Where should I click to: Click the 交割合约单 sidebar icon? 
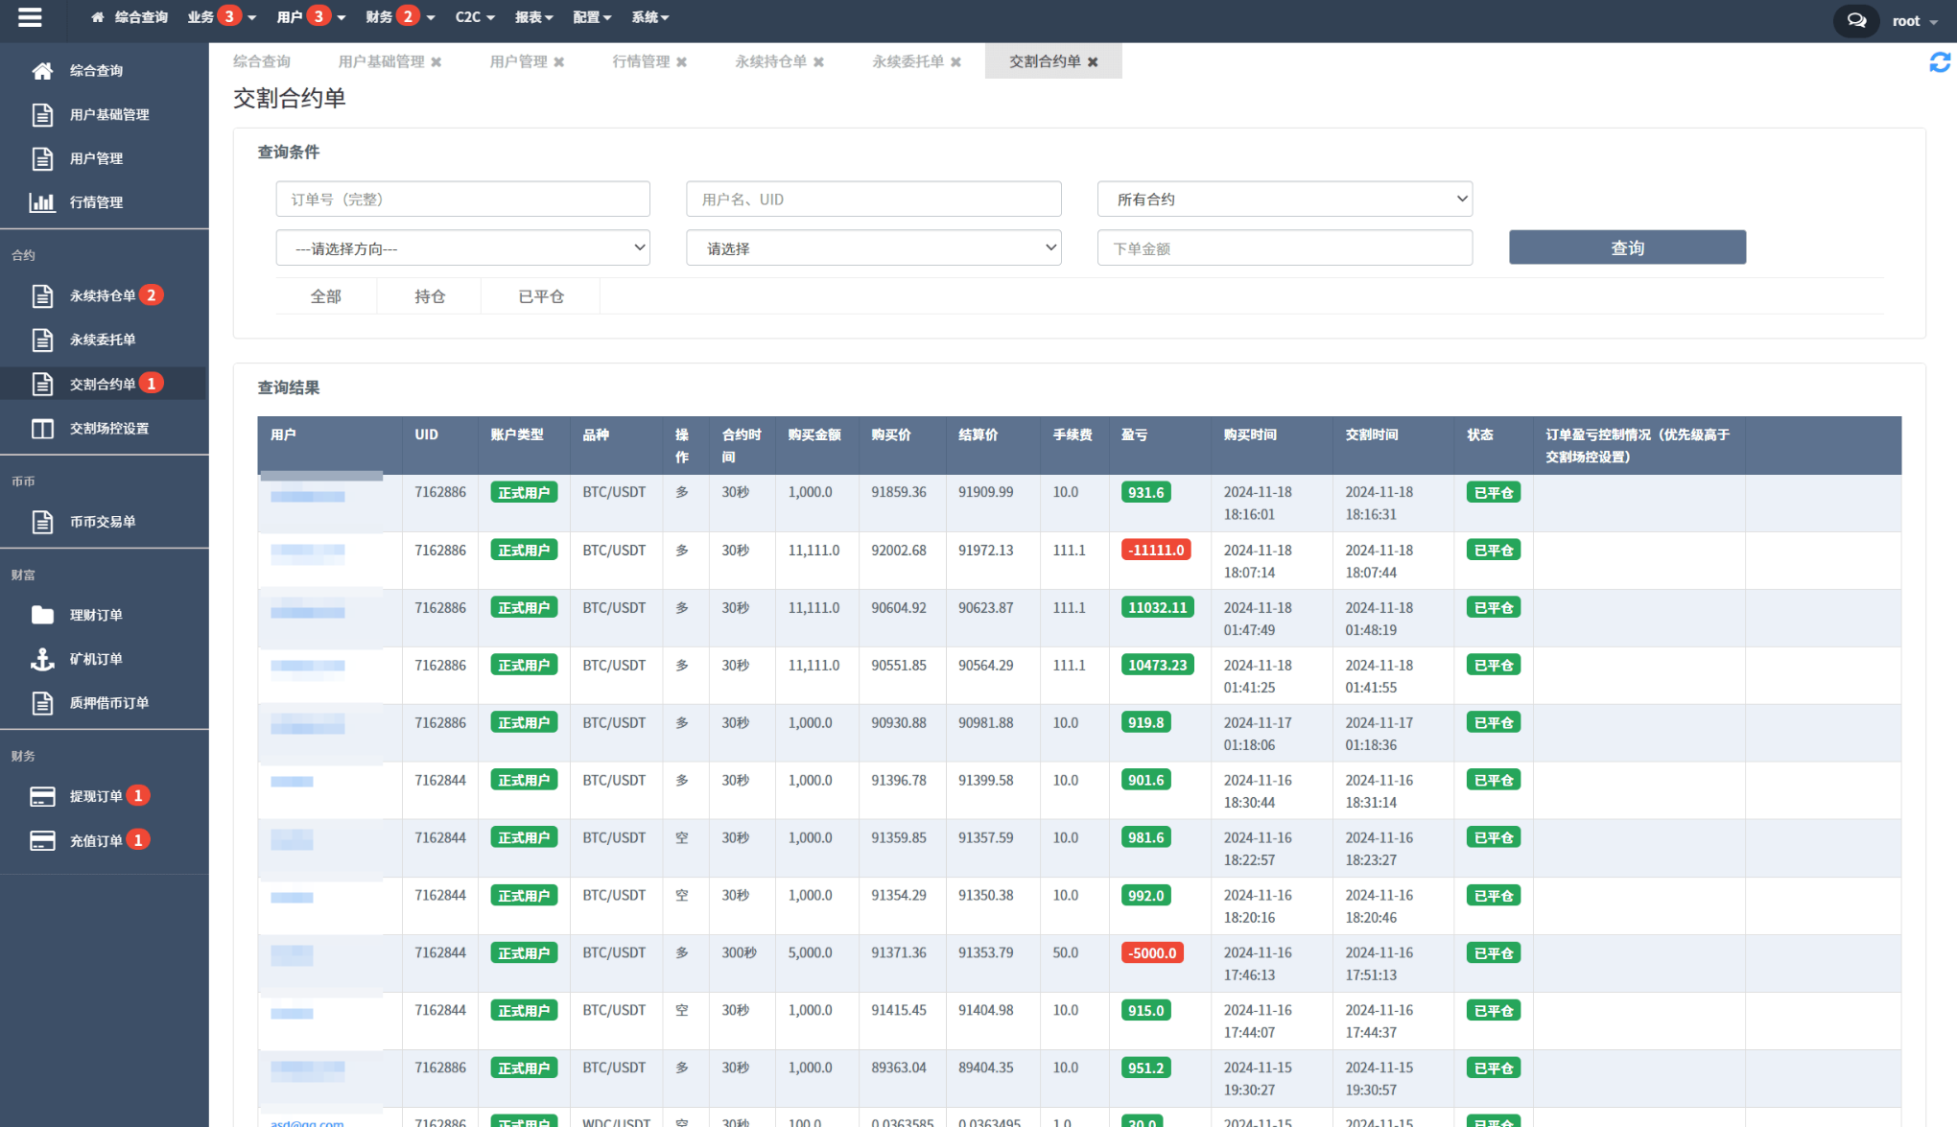[x=42, y=384]
